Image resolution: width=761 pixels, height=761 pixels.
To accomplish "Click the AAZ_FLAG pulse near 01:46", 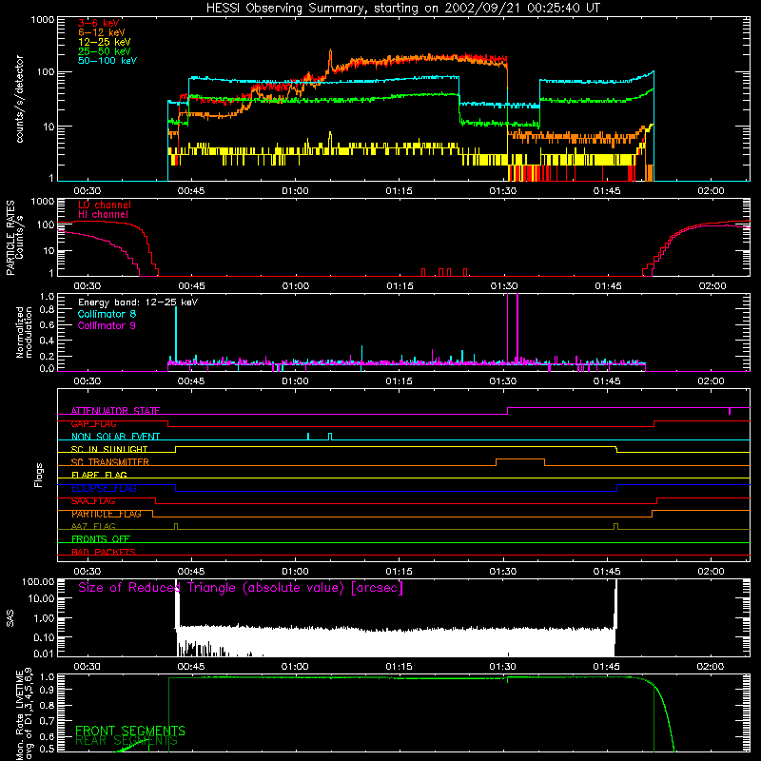I will 615,526.
